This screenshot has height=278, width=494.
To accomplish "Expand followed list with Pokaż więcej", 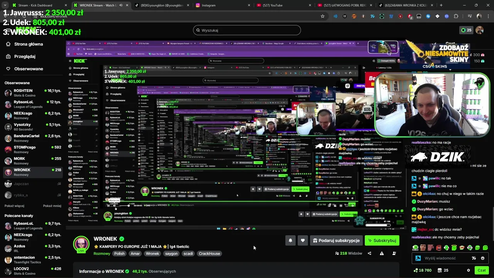I will click(x=14, y=206).
